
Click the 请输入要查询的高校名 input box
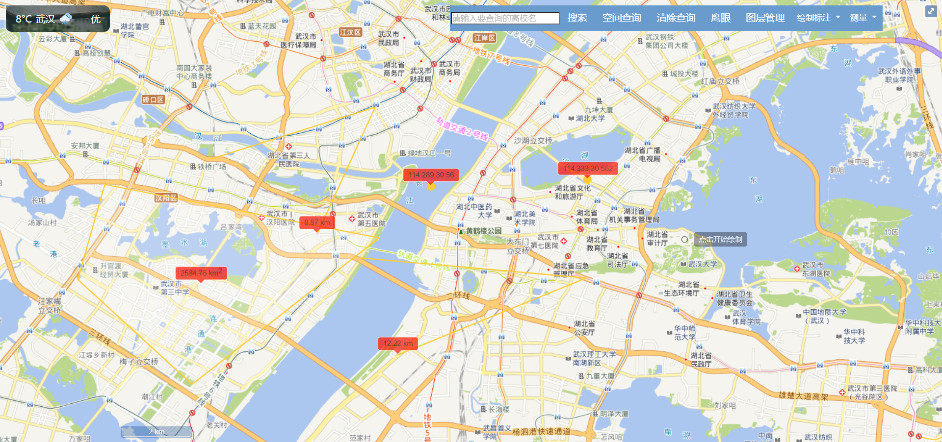[505, 18]
